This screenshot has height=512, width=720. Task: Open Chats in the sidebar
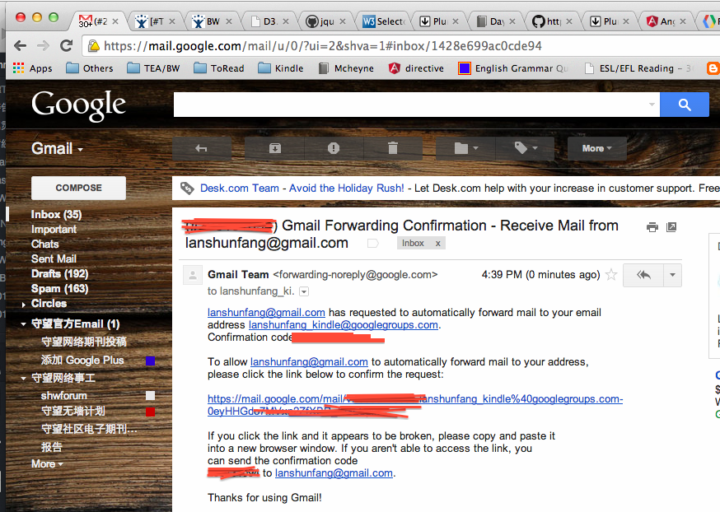[x=45, y=244]
